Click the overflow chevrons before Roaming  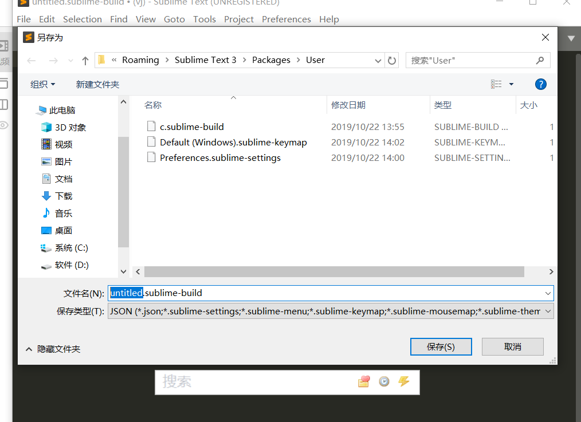(x=114, y=60)
